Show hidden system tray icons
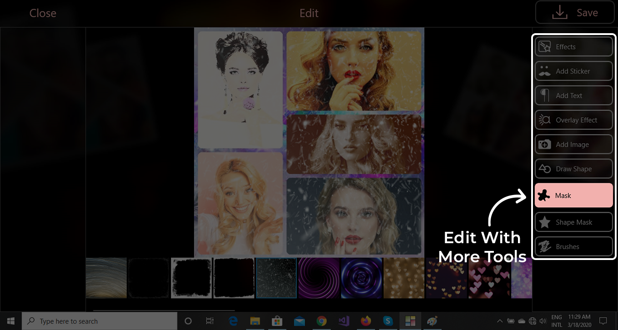Viewport: 618px width, 330px height. coord(500,321)
